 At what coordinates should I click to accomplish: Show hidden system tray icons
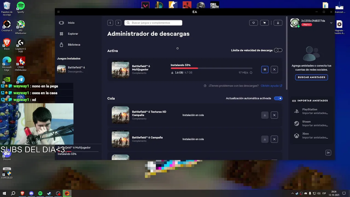coord(292,193)
